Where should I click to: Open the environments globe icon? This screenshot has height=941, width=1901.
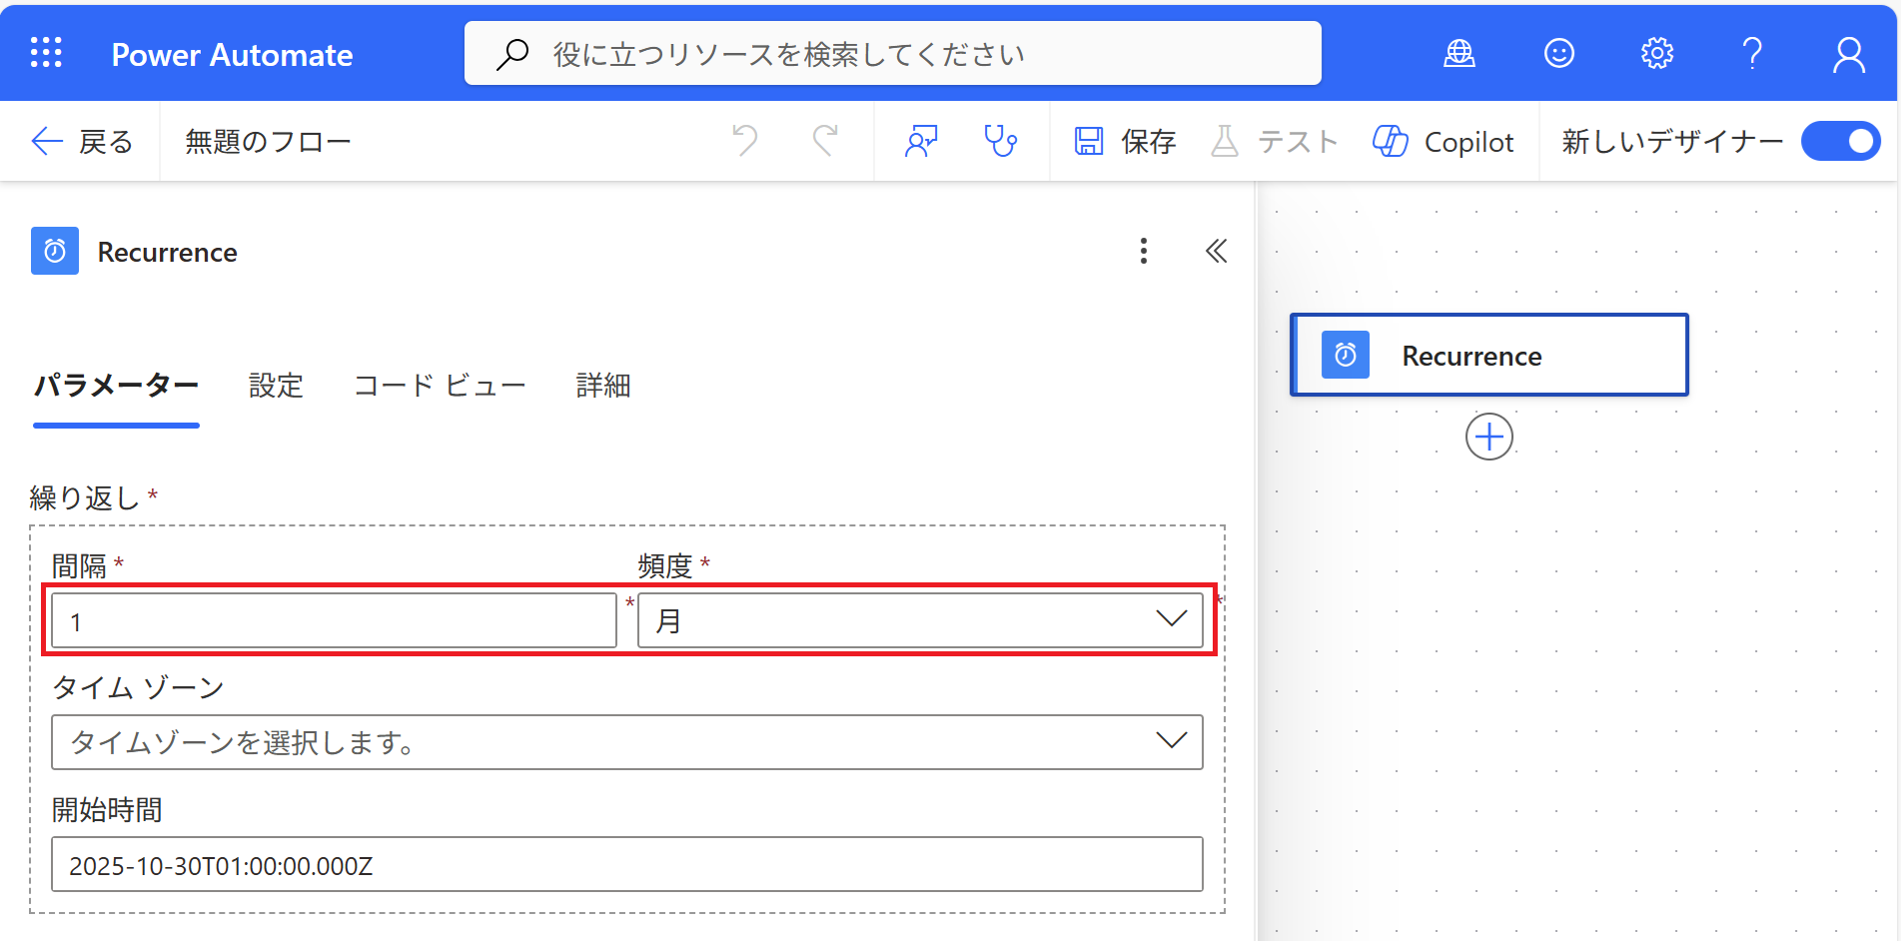click(x=1459, y=53)
